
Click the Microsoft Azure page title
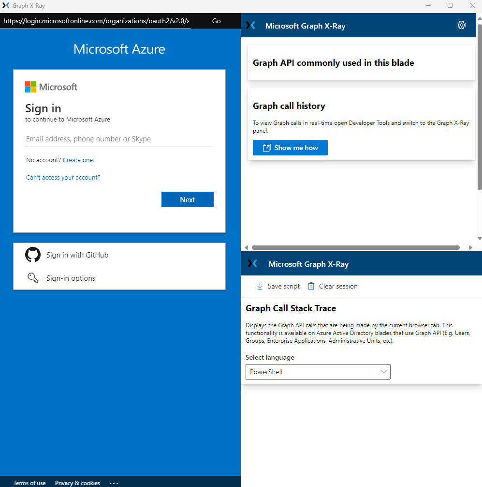tap(119, 49)
